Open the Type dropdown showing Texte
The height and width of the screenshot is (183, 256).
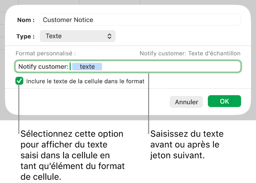click(x=77, y=36)
